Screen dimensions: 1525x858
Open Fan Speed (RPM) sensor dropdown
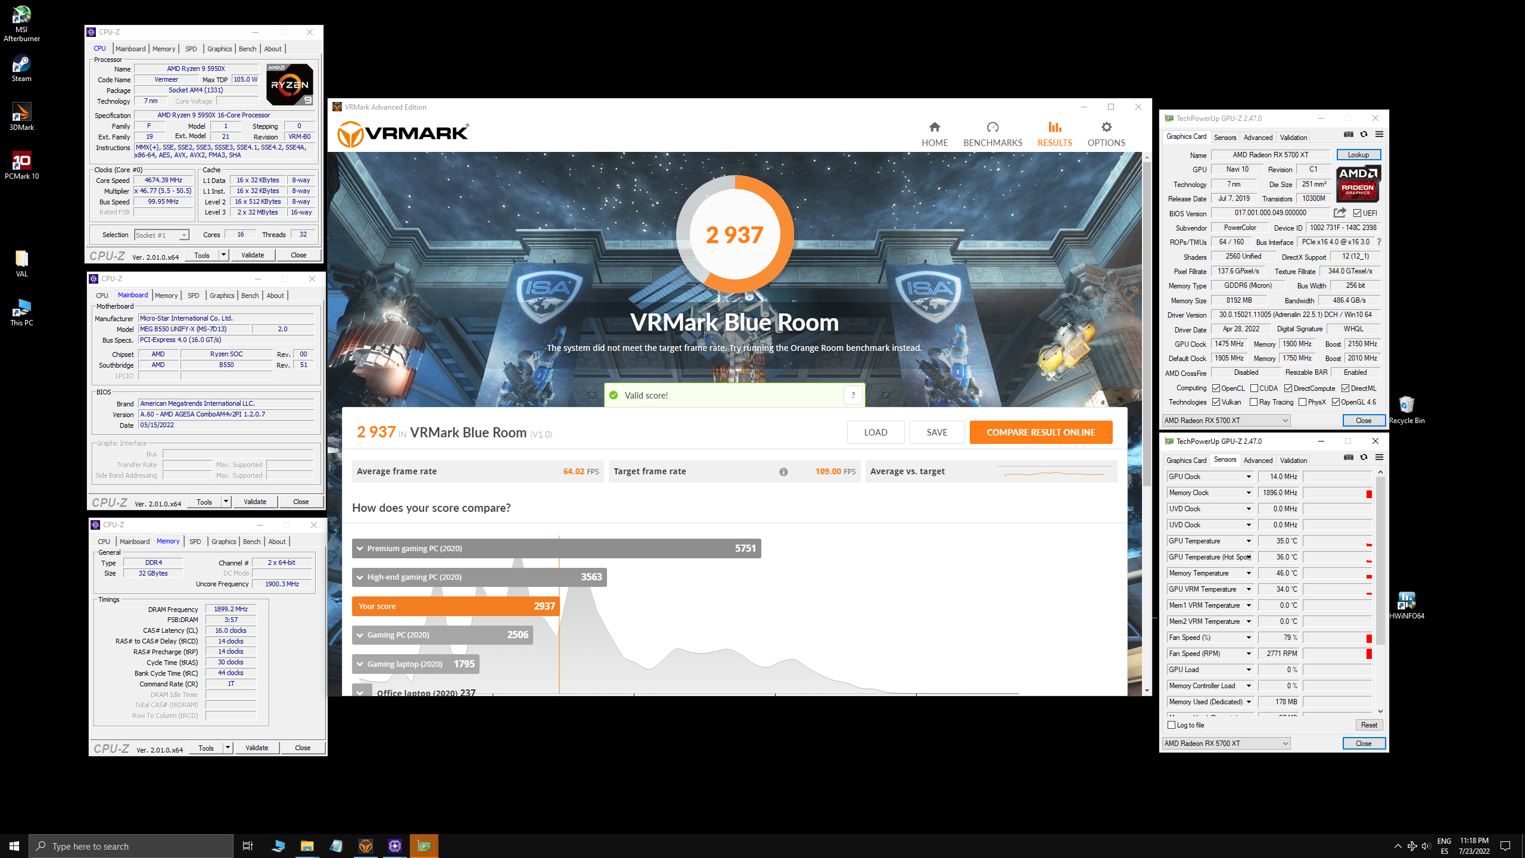coord(1249,654)
